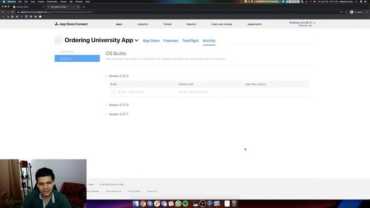The image size is (370, 208).
Task: Open the Trends navigation item
Action: click(168, 24)
